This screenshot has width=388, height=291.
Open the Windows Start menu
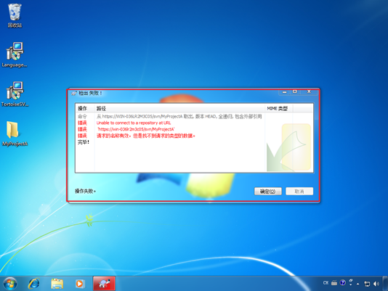(x=10, y=284)
